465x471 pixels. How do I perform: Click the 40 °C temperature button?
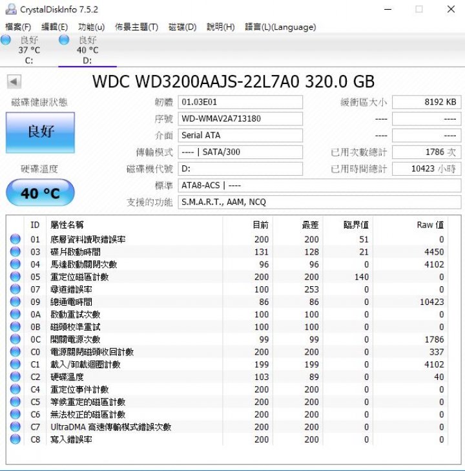point(40,193)
